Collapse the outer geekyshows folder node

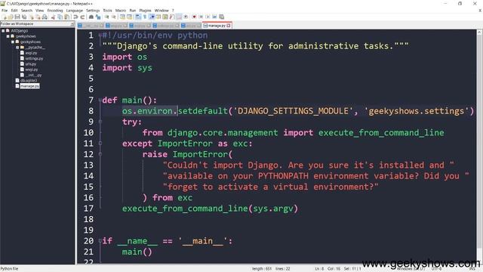(8, 36)
